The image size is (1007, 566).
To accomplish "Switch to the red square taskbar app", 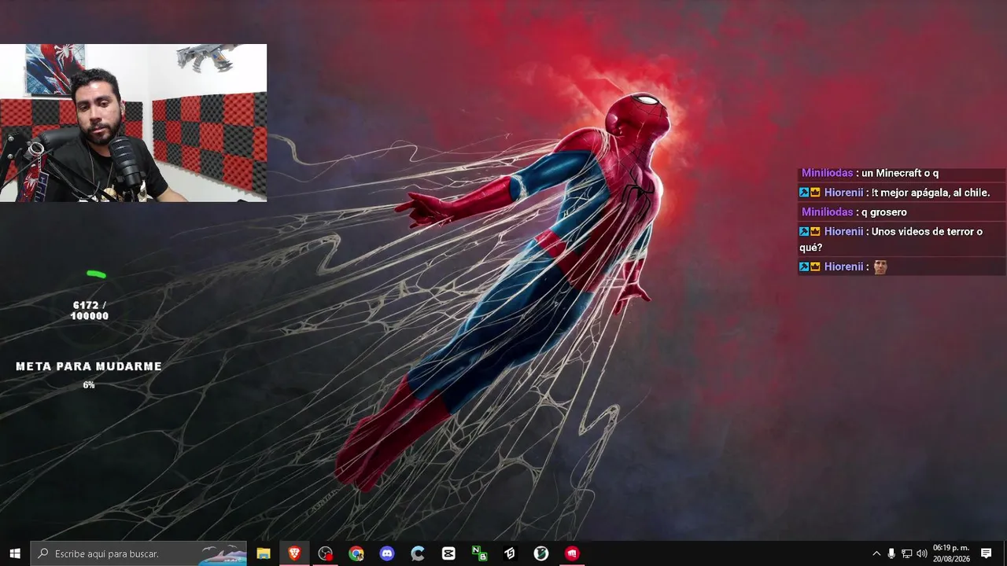I will (x=572, y=553).
